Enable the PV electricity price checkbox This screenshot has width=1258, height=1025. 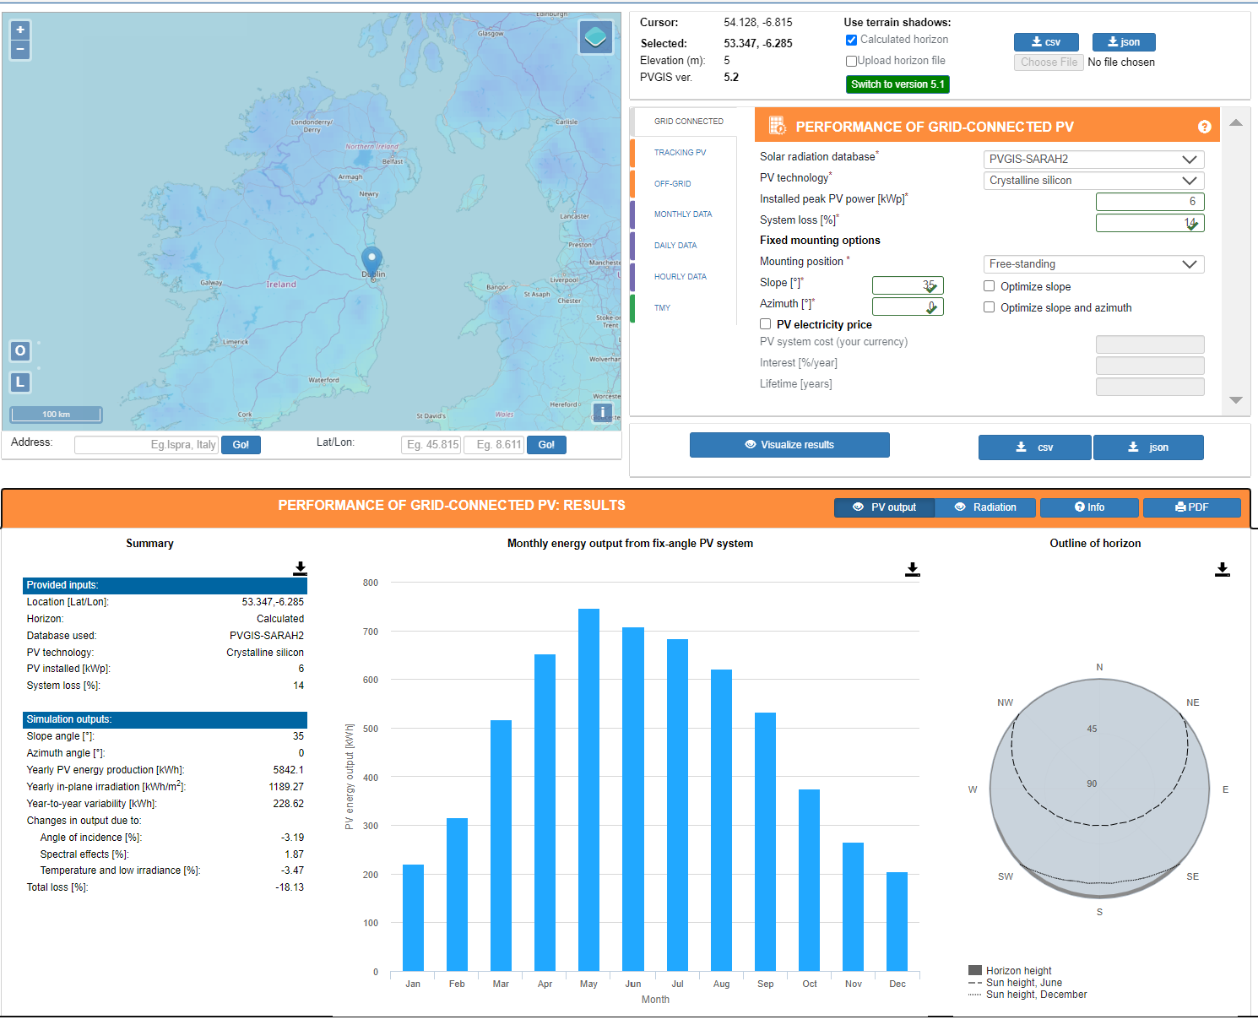(765, 324)
